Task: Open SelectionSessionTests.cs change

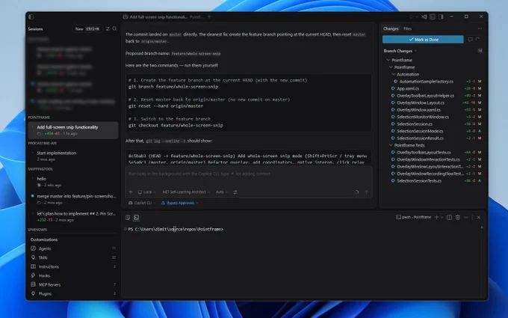Action: 419,181
